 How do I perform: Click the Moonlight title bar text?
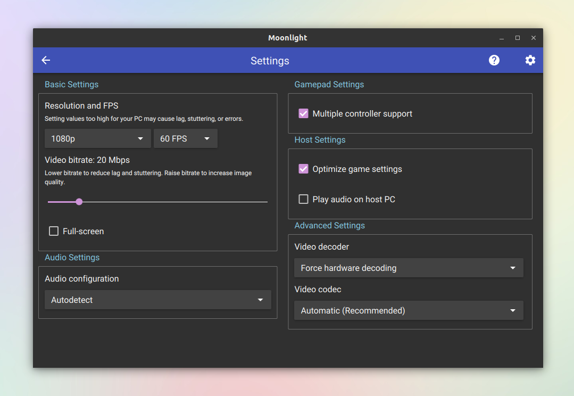[x=287, y=38]
